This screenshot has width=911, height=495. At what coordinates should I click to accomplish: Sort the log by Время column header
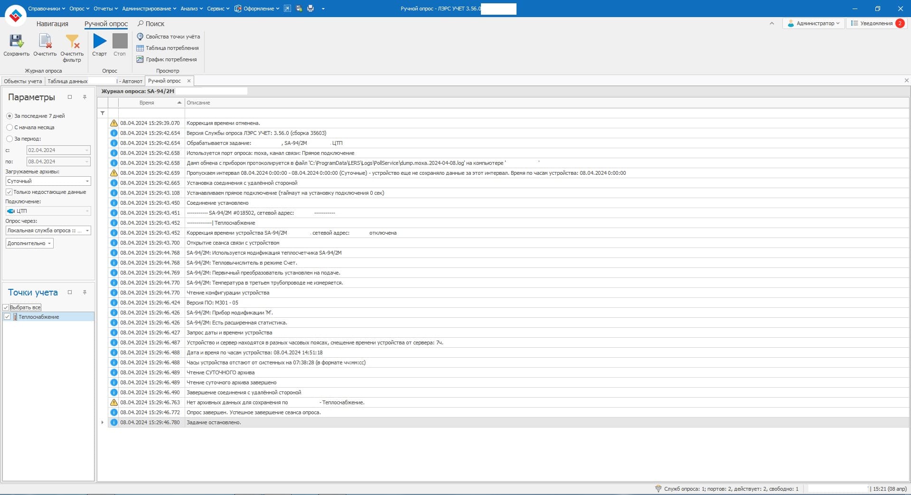tap(147, 103)
